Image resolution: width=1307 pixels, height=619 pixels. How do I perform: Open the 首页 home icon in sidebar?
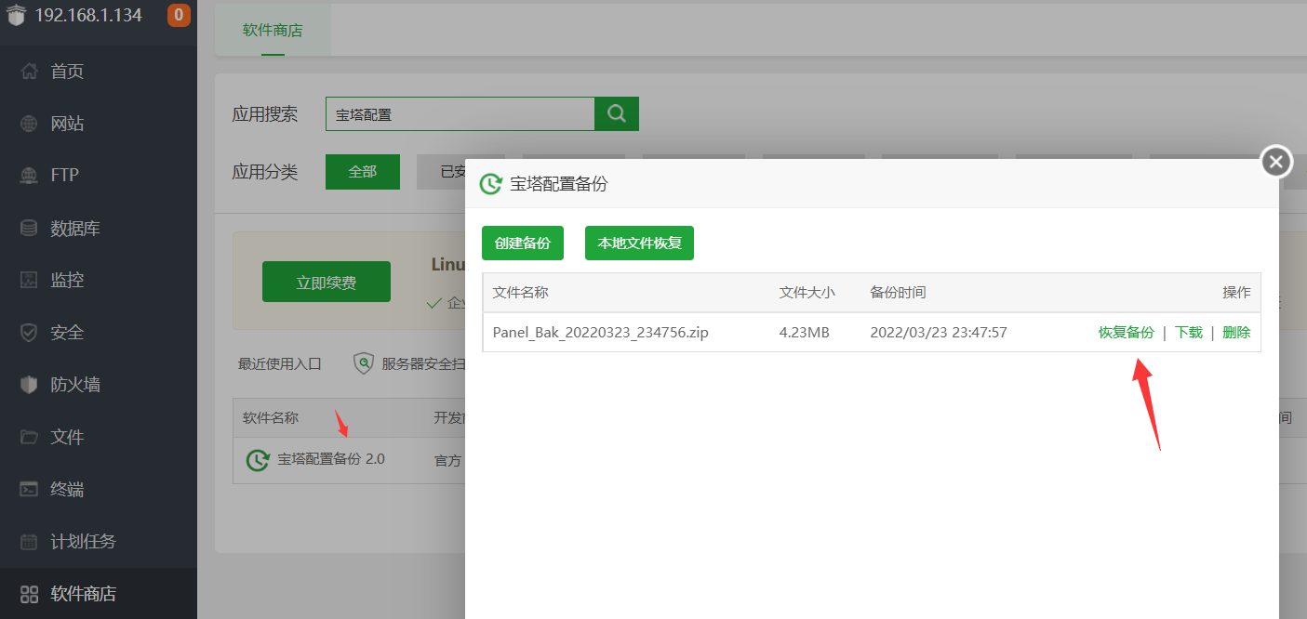[x=30, y=72]
